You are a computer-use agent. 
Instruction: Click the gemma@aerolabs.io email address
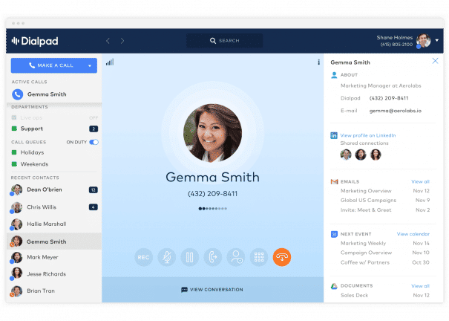tap(396, 111)
